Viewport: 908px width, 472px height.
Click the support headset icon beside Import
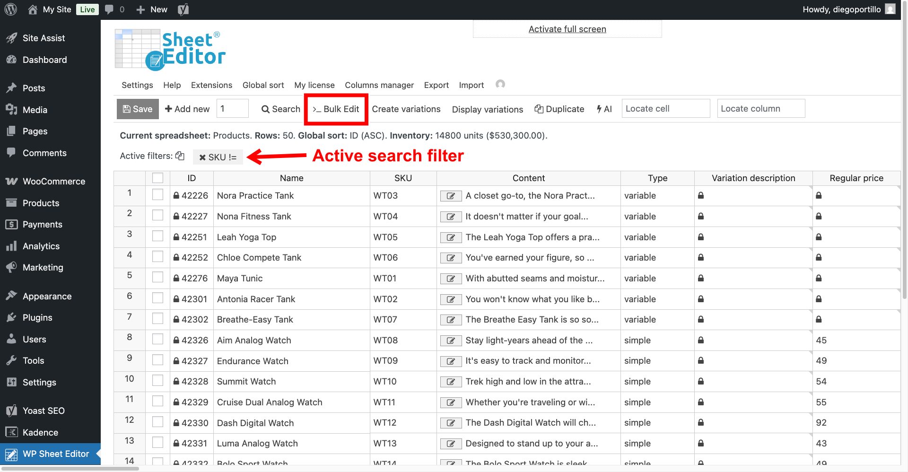[500, 84]
